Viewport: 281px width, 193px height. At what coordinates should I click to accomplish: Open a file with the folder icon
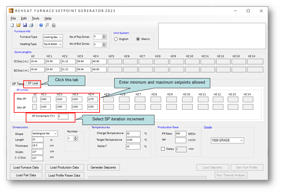[18, 25]
